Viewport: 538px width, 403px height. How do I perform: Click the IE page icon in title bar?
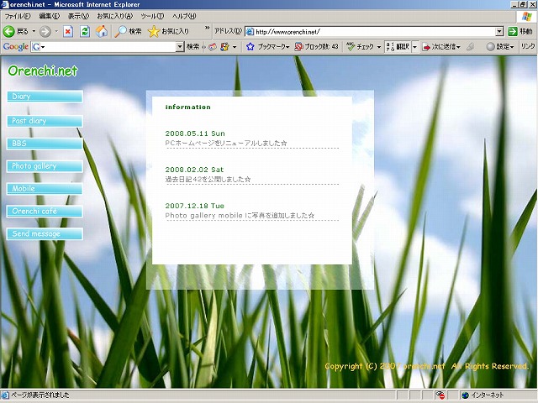(5, 4)
